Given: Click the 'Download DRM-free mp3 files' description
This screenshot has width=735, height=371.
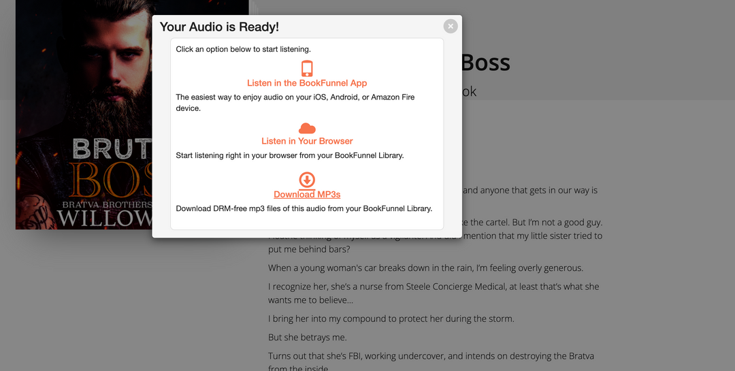Looking at the screenshot, I should (304, 208).
